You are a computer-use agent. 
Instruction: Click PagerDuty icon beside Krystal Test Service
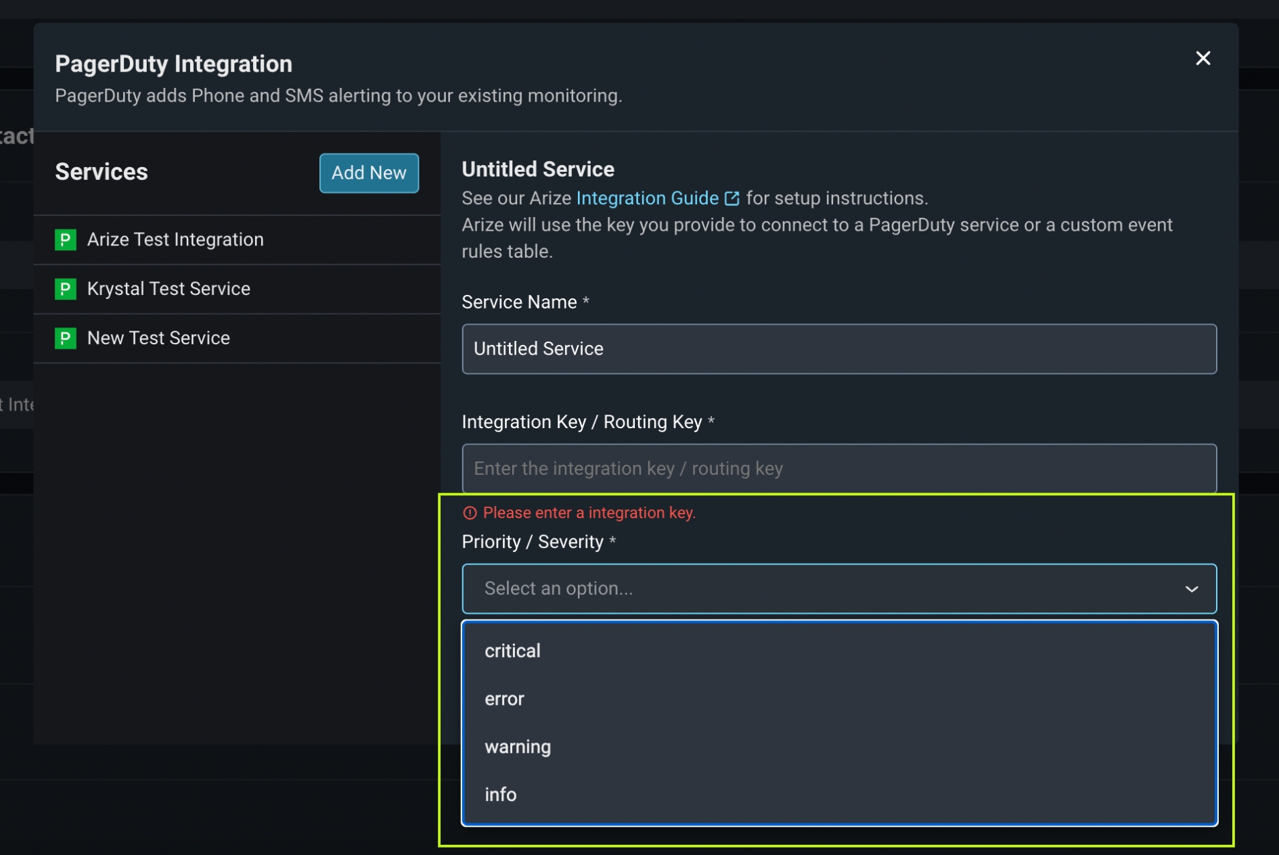[66, 289]
